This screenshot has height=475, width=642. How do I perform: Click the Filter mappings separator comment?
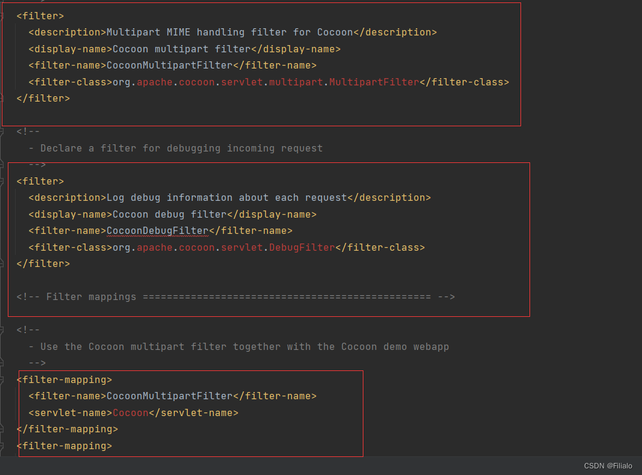[x=235, y=296]
